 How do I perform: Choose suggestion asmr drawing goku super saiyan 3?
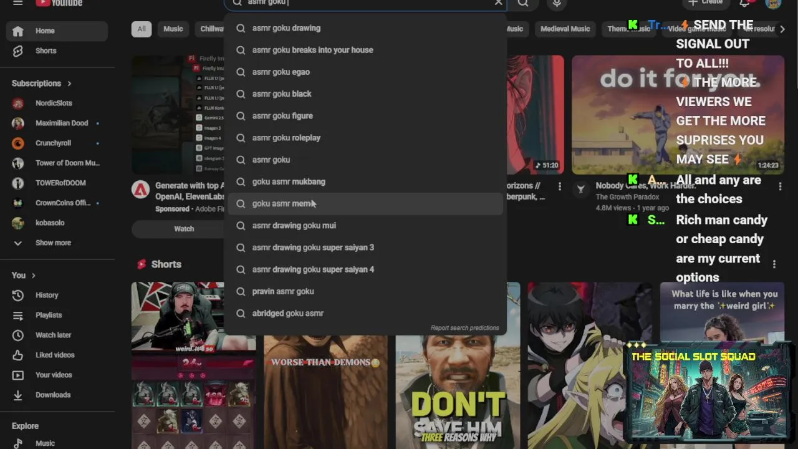pos(365,248)
